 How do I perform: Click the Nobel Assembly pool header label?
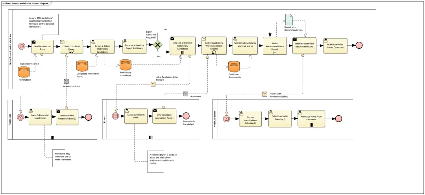(x=215, y=119)
